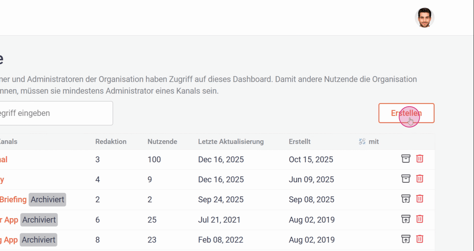Open the Briefing channel link
The height and width of the screenshot is (251, 474).
pos(13,200)
